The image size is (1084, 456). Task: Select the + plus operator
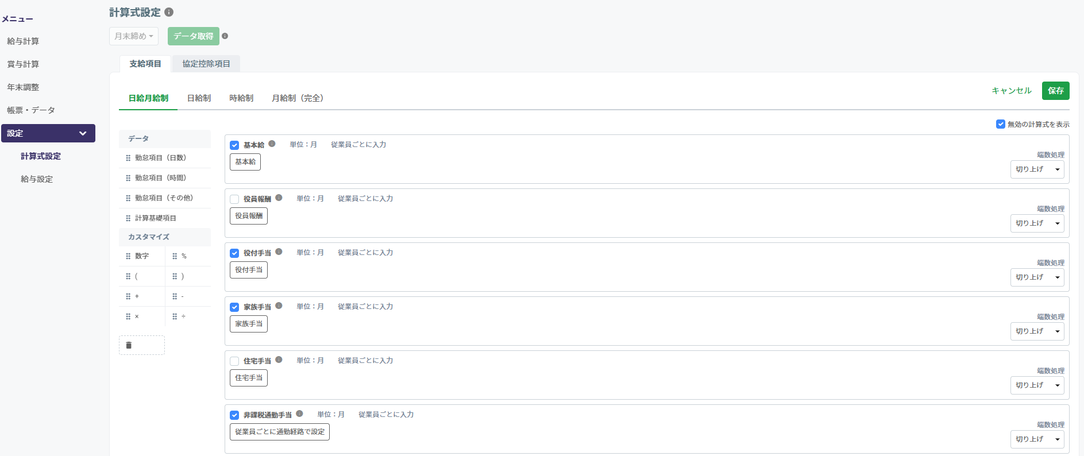[142, 296]
